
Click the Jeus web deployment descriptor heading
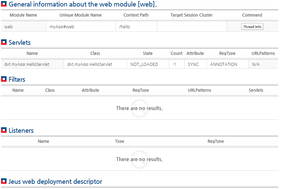coord(55,181)
